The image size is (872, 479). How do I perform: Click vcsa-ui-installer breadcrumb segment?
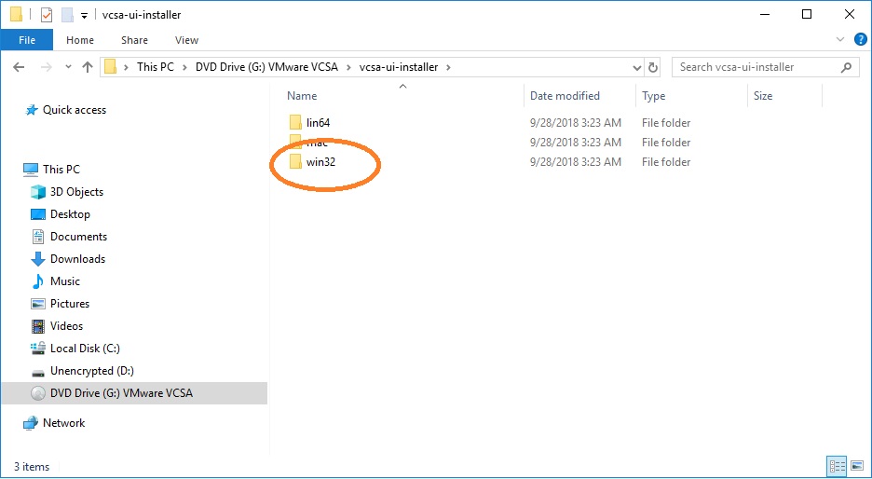(399, 67)
